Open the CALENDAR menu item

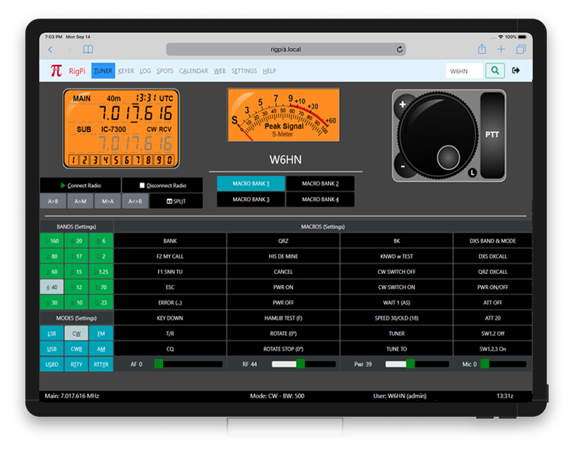pyautogui.click(x=193, y=71)
